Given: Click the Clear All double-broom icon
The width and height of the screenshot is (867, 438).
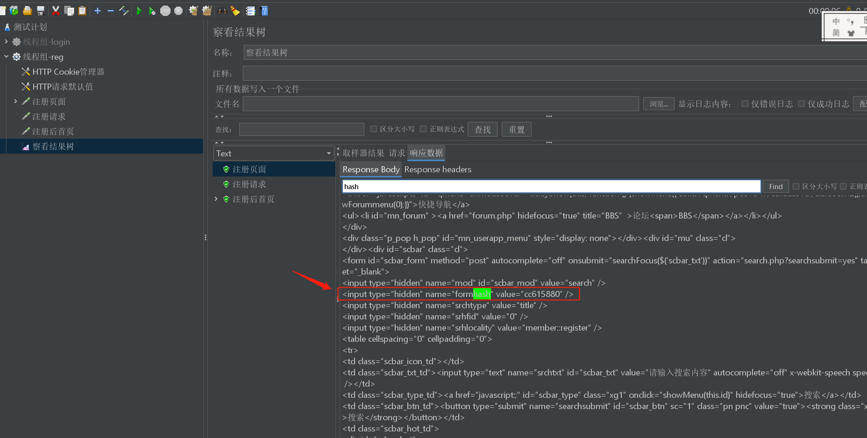Looking at the screenshot, I should pos(207,11).
